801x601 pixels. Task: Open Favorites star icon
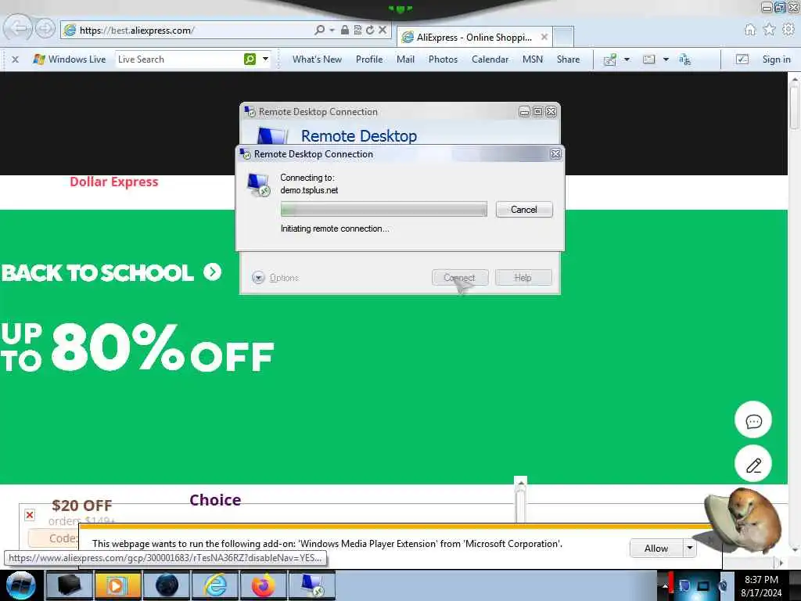tap(769, 30)
